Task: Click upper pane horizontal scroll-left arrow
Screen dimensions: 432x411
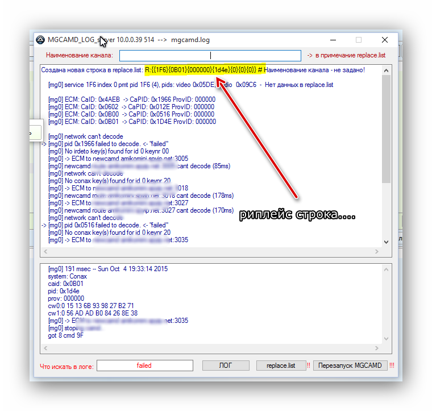Action: 45,251
